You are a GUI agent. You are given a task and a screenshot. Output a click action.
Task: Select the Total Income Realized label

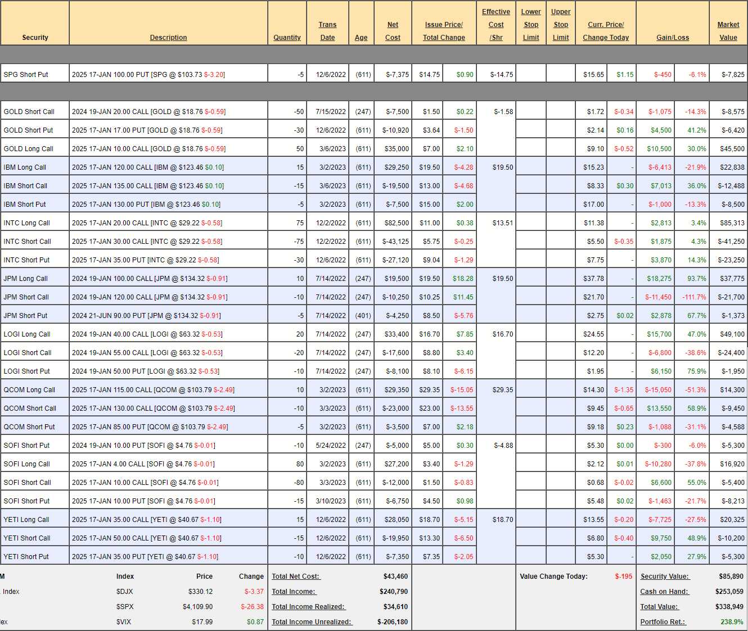308,607
